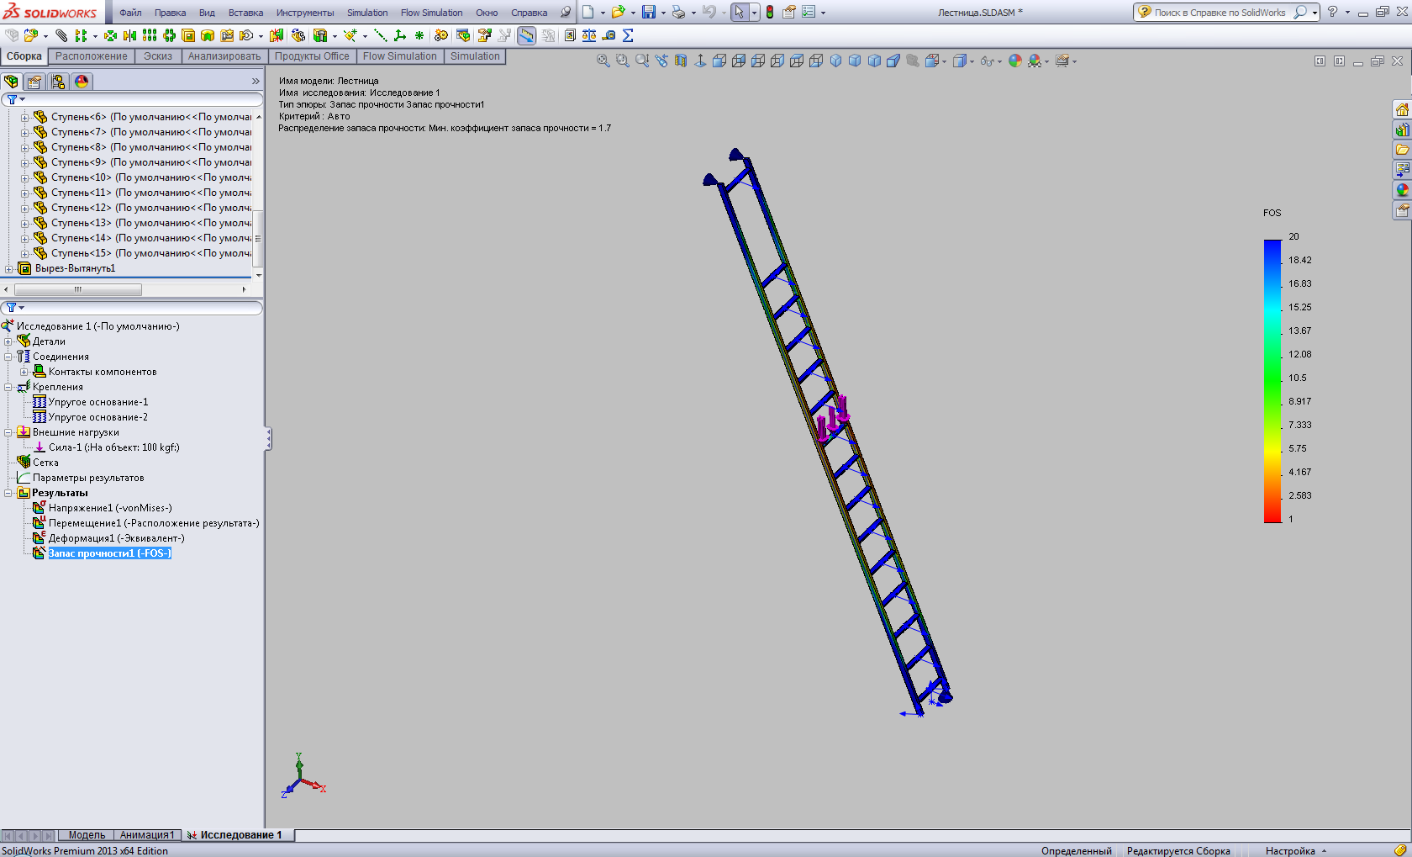This screenshot has height=857, width=1412.
Task: Open the Appearances task pane color ball
Action: pos(1402,190)
